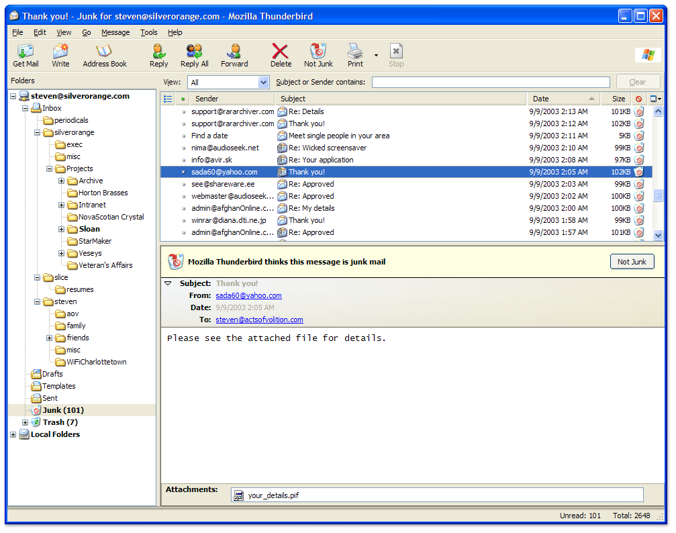Open the Write message composer
The height and width of the screenshot is (533, 676).
(x=60, y=54)
